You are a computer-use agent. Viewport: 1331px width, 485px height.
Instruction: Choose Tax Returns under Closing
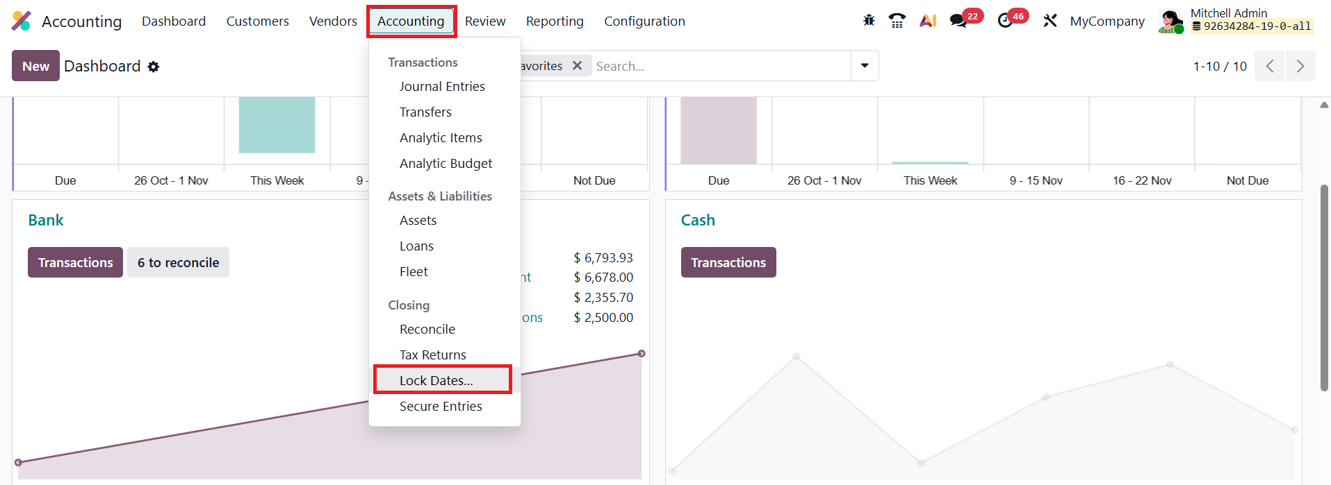pyautogui.click(x=432, y=355)
